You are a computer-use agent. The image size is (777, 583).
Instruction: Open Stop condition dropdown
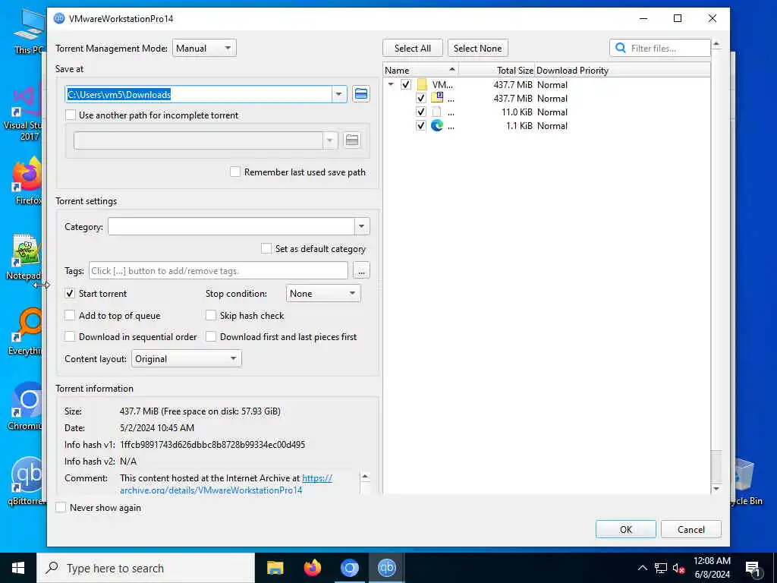pos(323,294)
